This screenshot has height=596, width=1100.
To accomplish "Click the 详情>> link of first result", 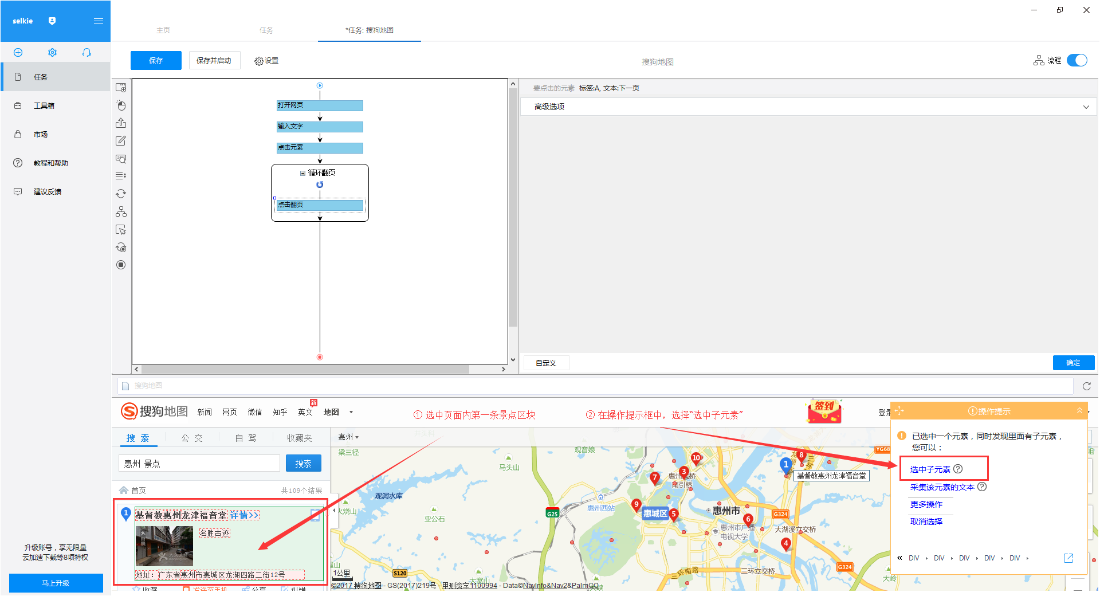I will point(245,515).
